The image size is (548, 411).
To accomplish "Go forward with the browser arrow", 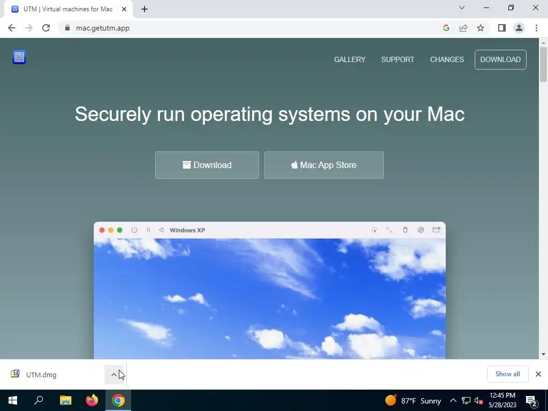I will pyautogui.click(x=29, y=28).
